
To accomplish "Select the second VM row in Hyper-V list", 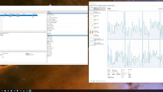I will pos(19,17).
